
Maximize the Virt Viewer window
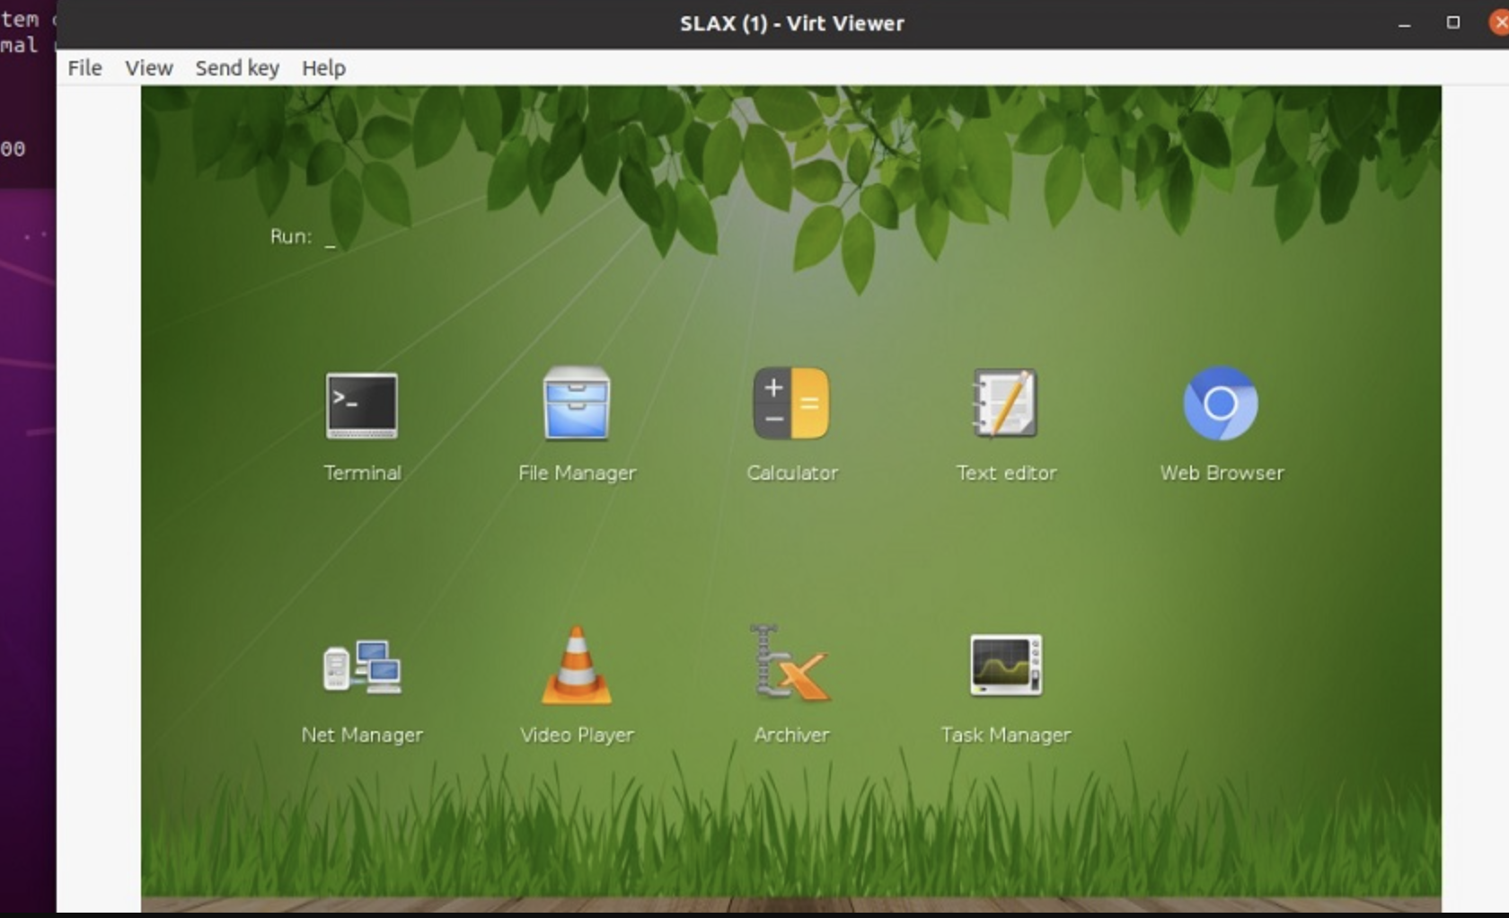click(x=1453, y=22)
